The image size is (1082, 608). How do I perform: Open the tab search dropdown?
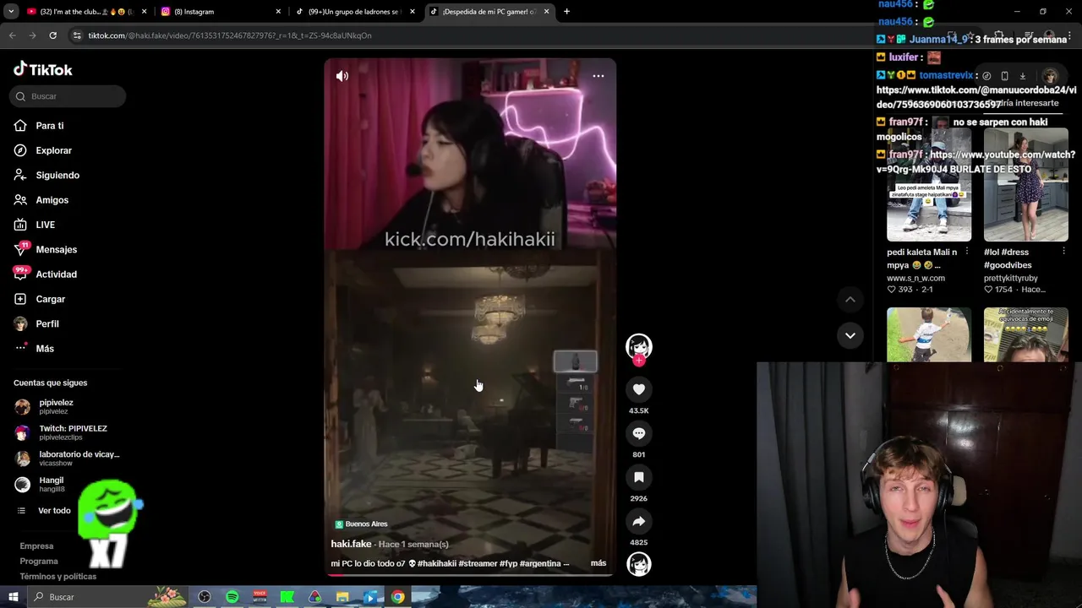click(x=9, y=12)
